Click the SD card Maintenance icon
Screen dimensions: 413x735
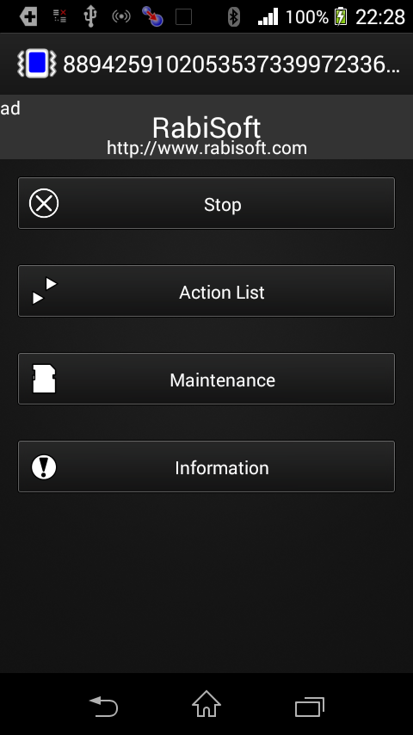[x=44, y=379]
